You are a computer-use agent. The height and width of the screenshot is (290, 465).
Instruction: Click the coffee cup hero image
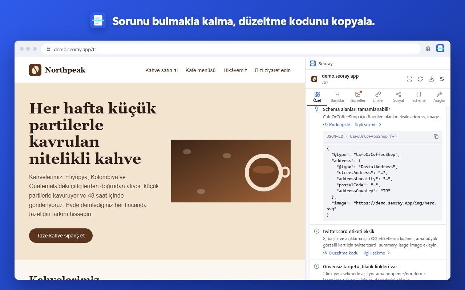(231, 171)
